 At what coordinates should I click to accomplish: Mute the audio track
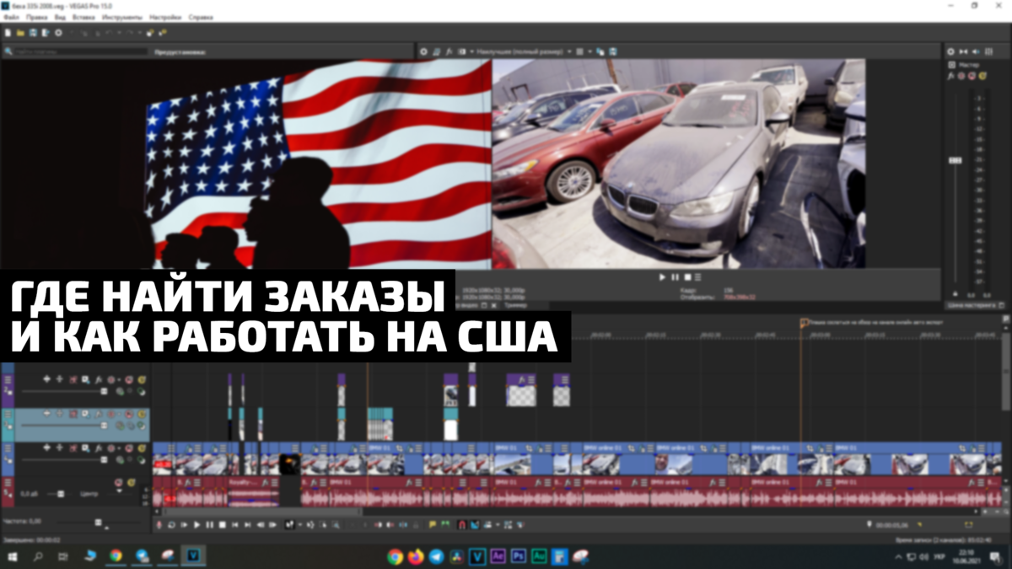(121, 482)
